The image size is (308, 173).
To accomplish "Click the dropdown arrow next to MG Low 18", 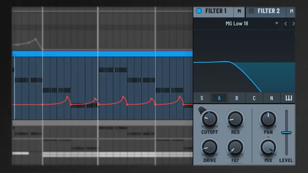I will pos(277,24).
